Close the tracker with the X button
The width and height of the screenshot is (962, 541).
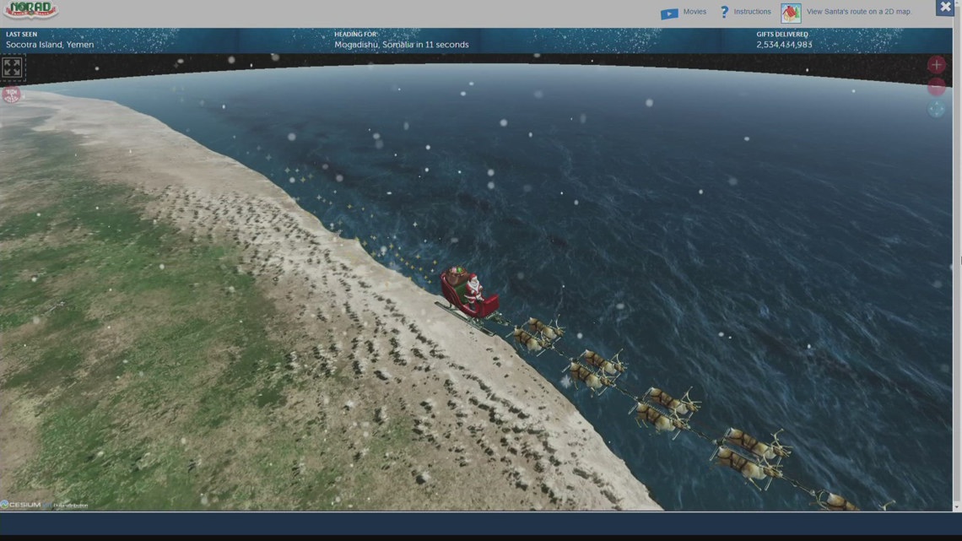[943, 7]
